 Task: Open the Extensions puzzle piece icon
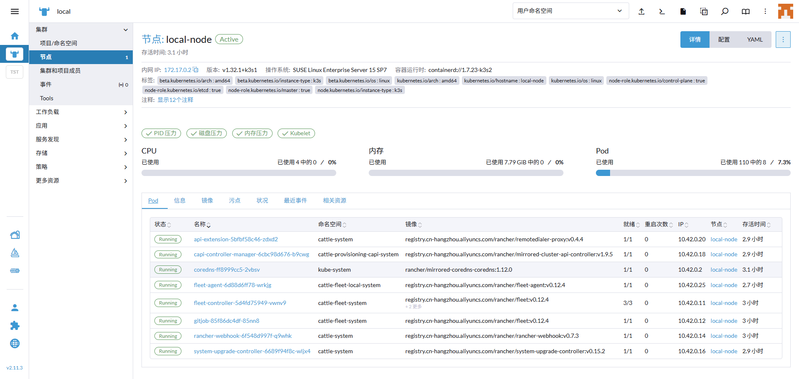pyautogui.click(x=15, y=326)
